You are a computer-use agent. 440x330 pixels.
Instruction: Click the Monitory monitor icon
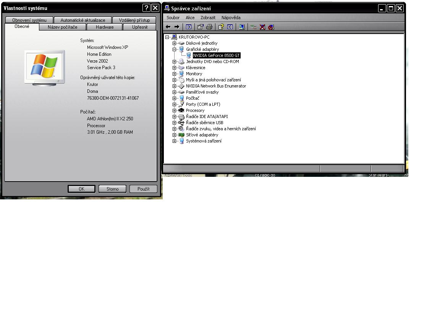click(x=181, y=74)
